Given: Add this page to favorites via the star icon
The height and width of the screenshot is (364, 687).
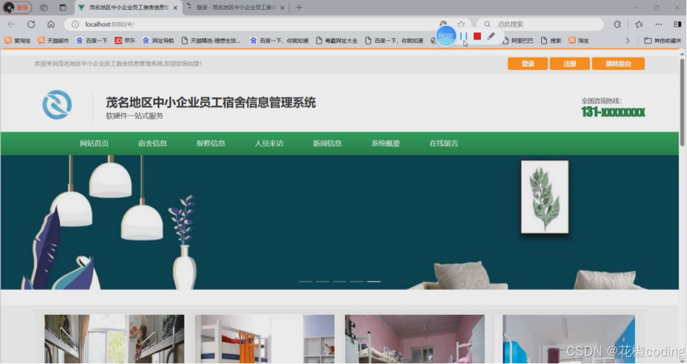Looking at the screenshot, I should (461, 24).
